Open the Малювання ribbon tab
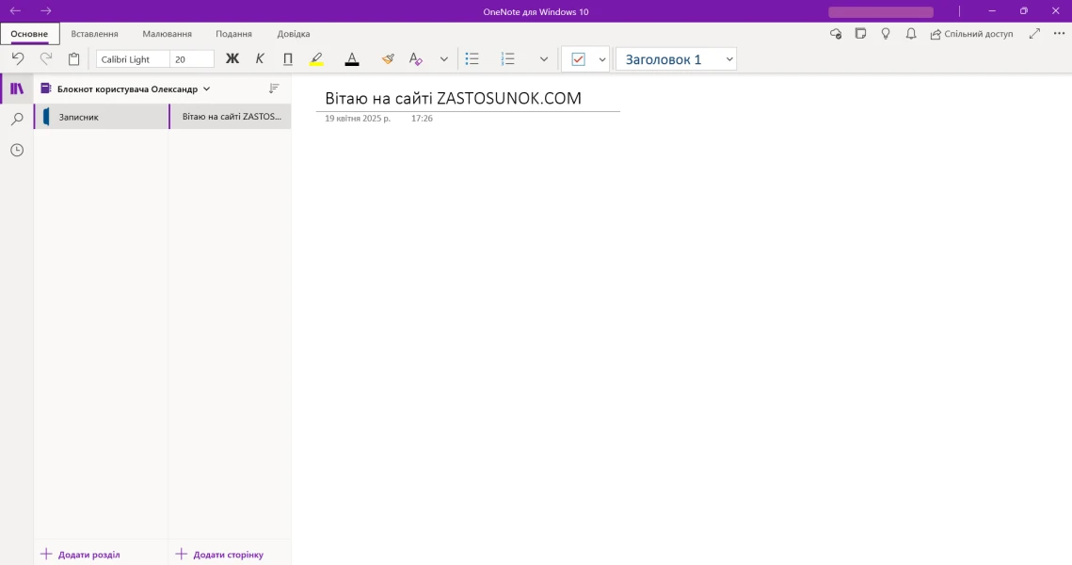The width and height of the screenshot is (1072, 565). coord(167,34)
